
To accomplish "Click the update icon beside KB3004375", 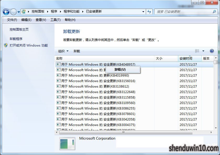I will coord(59,124).
